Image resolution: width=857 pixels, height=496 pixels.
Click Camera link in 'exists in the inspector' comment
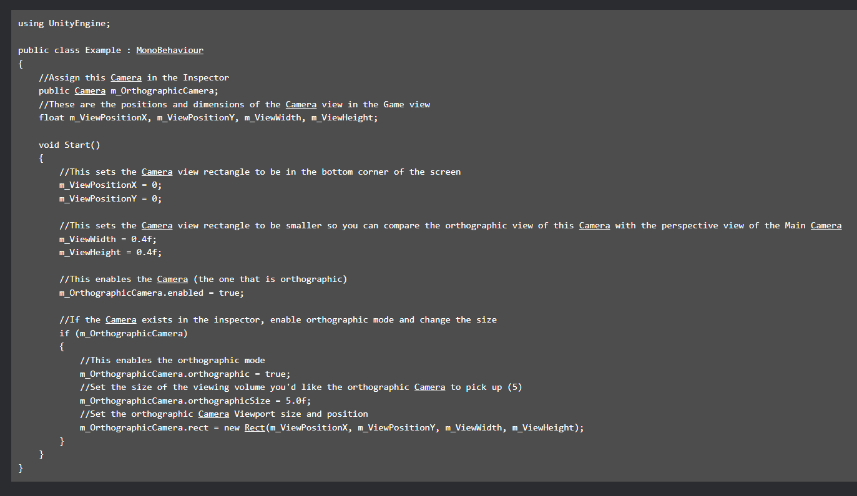[120, 319]
